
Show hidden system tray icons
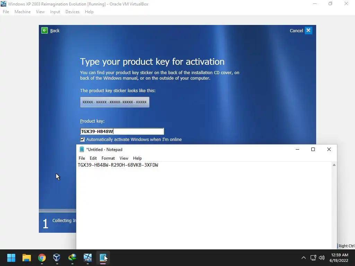304,258
